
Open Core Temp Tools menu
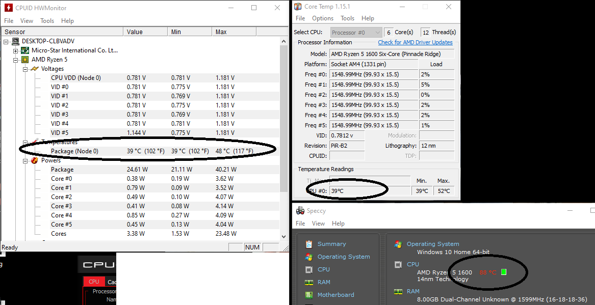(x=347, y=18)
